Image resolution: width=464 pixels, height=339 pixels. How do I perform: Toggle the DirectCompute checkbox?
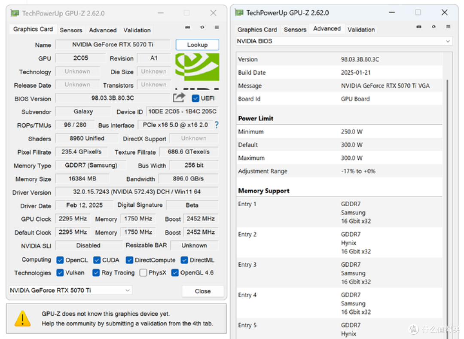coord(129,260)
